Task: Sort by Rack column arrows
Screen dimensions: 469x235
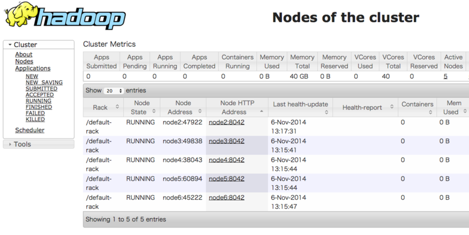Action: click(117, 106)
